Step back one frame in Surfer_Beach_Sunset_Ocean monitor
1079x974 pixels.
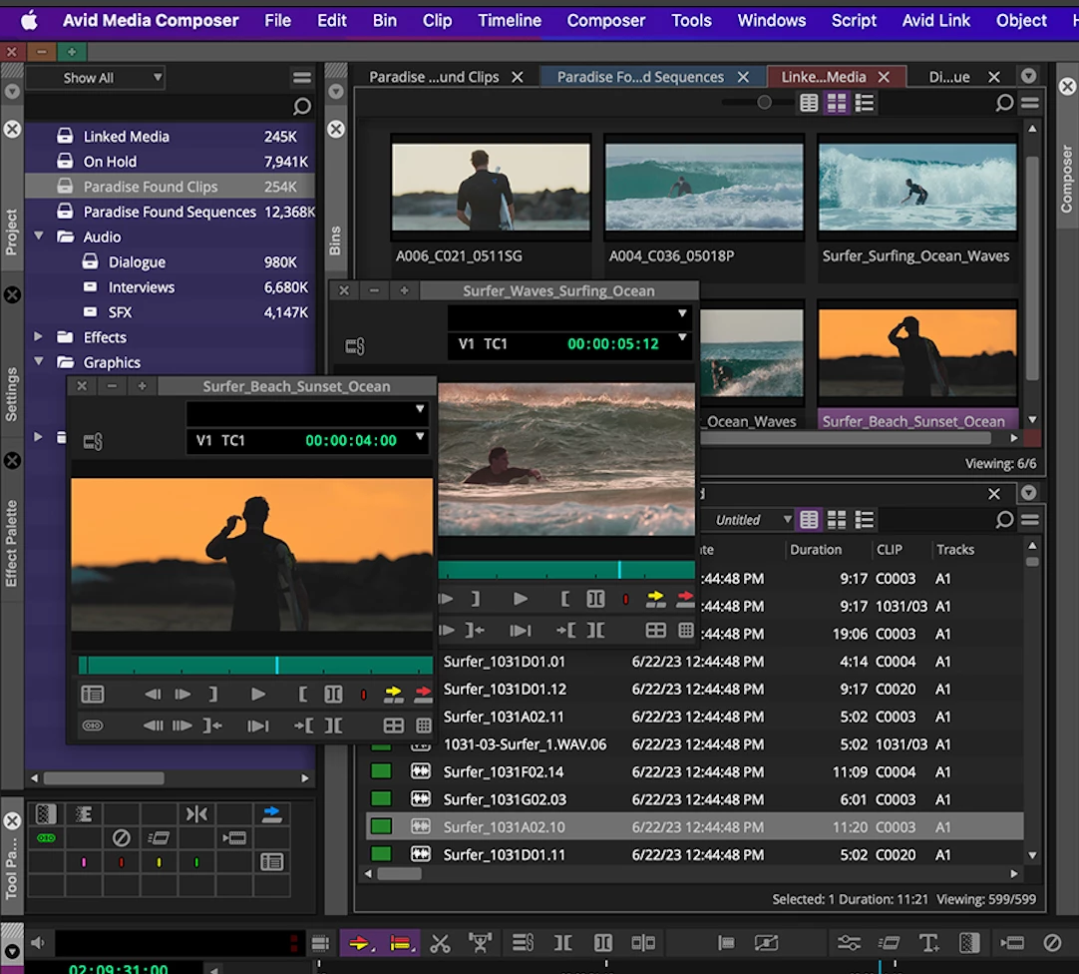153,695
